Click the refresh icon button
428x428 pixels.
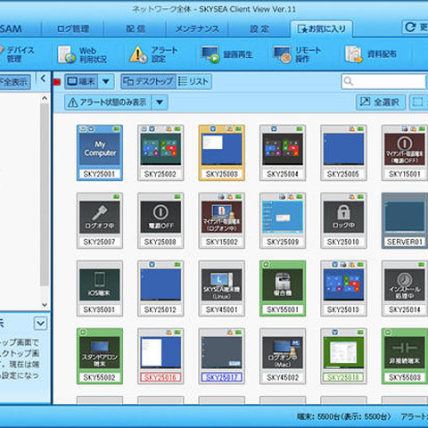click(410, 28)
